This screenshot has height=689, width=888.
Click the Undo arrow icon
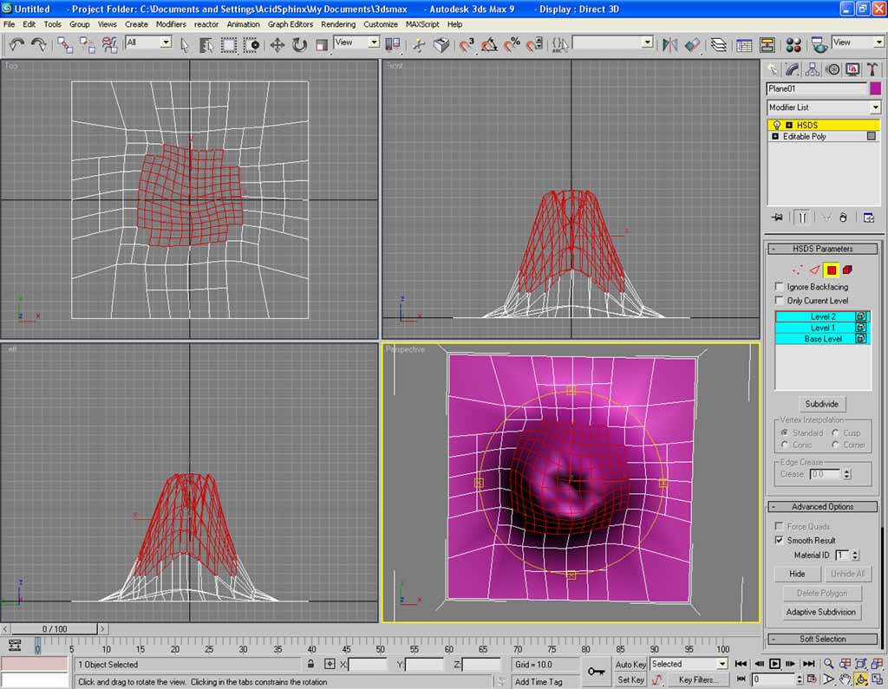(16, 44)
